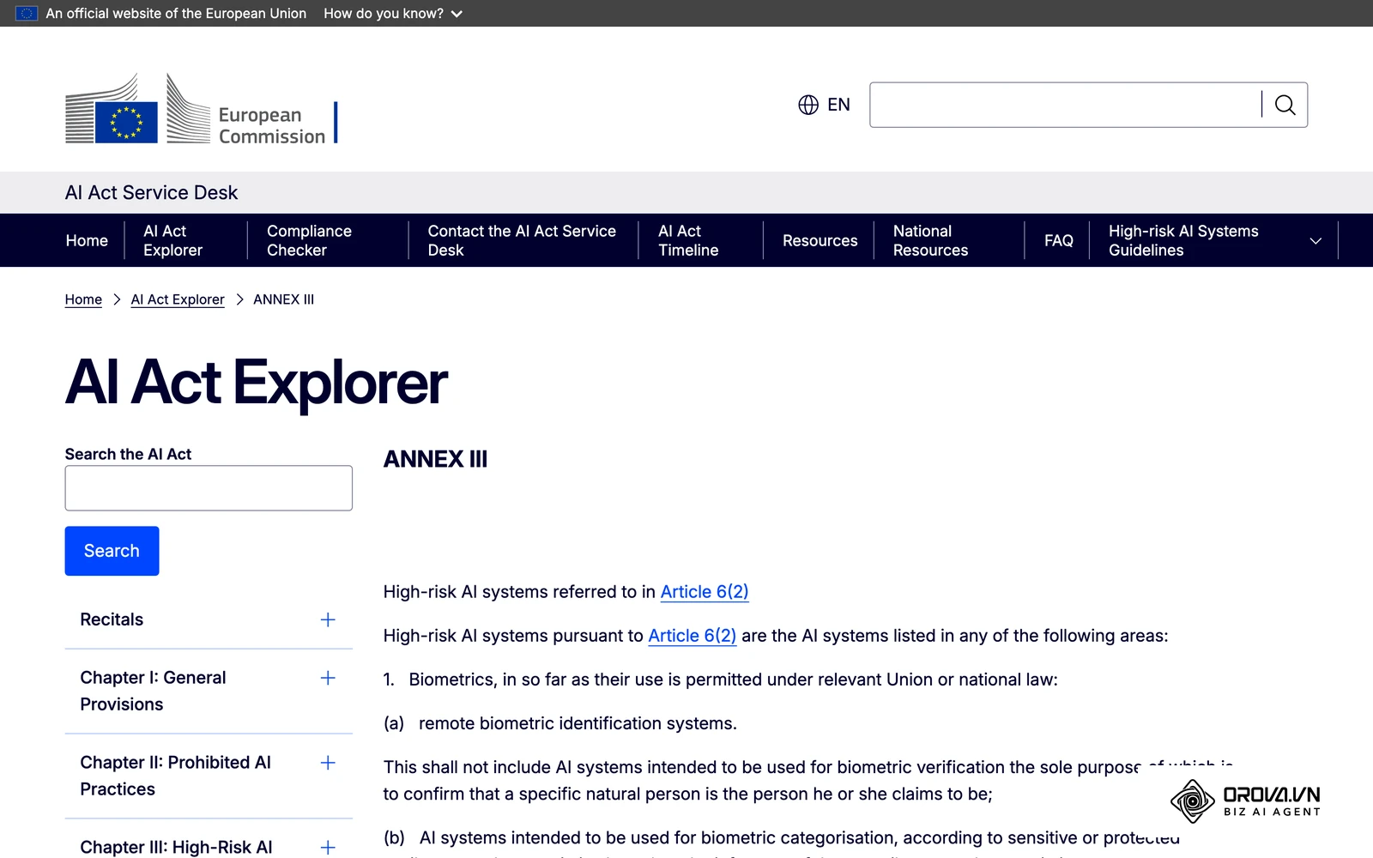Open AI Act Explorer menu item

pyautogui.click(x=172, y=241)
